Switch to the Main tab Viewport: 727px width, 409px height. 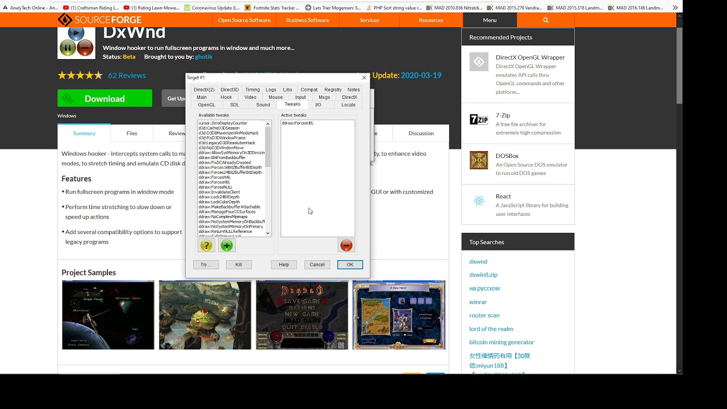click(x=202, y=97)
